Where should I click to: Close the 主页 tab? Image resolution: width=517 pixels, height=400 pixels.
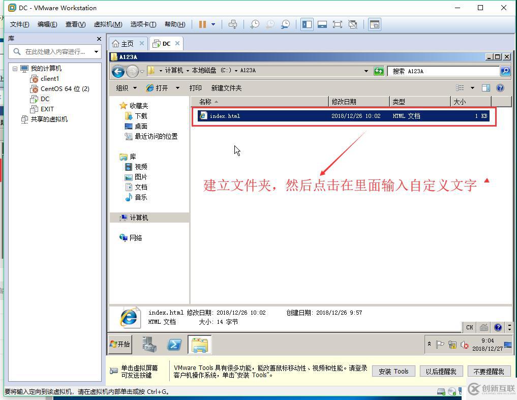coord(142,43)
